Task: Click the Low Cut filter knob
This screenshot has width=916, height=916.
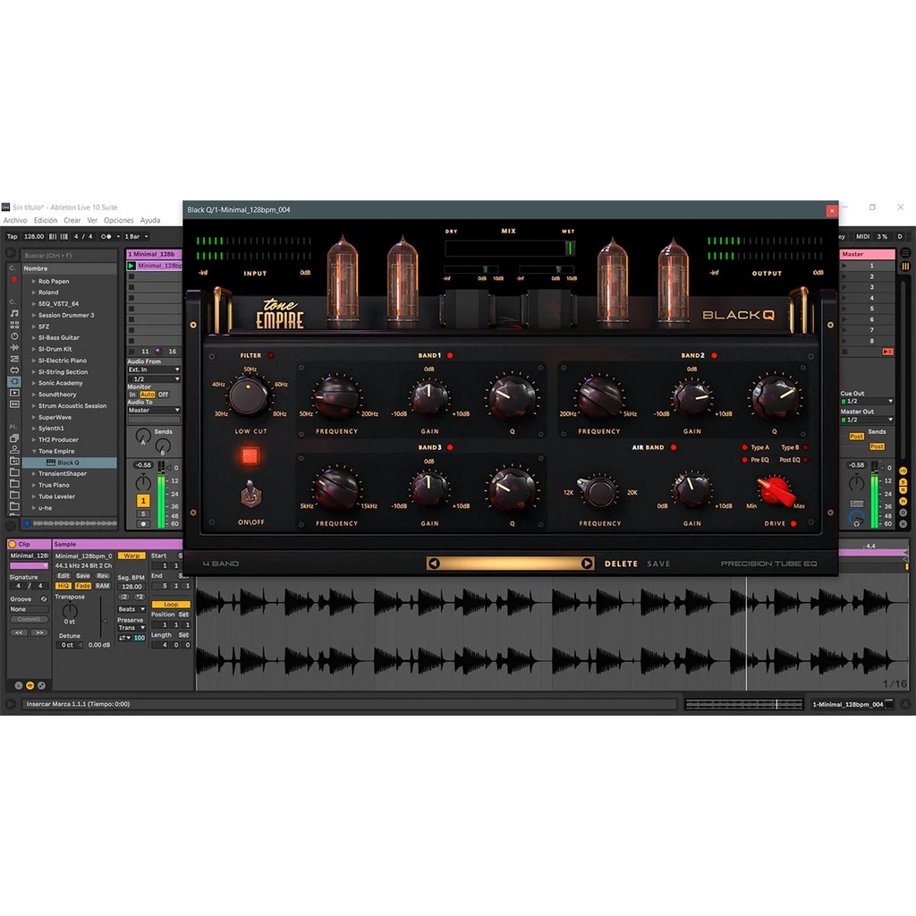Action: click(248, 394)
